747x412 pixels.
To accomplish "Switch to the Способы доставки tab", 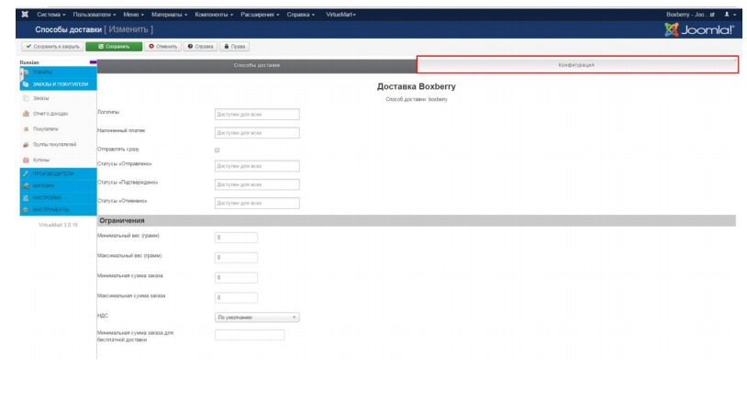I will [x=256, y=65].
